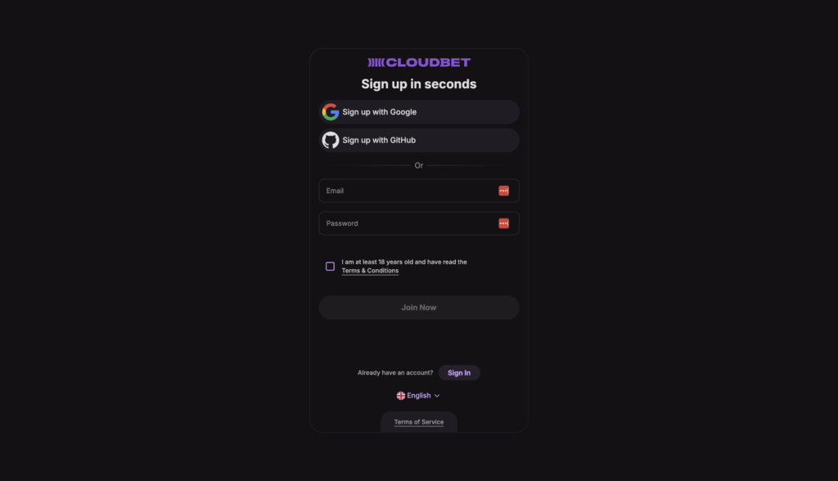This screenshot has width=838, height=481.
Task: Tick the 18 years old checkbox
Action: 331,266
